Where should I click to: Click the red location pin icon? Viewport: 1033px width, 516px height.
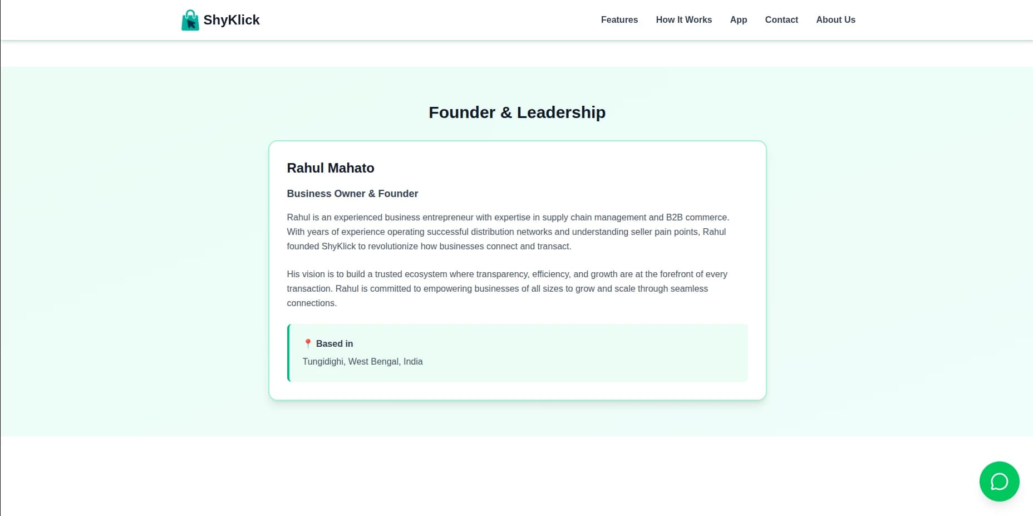308,343
